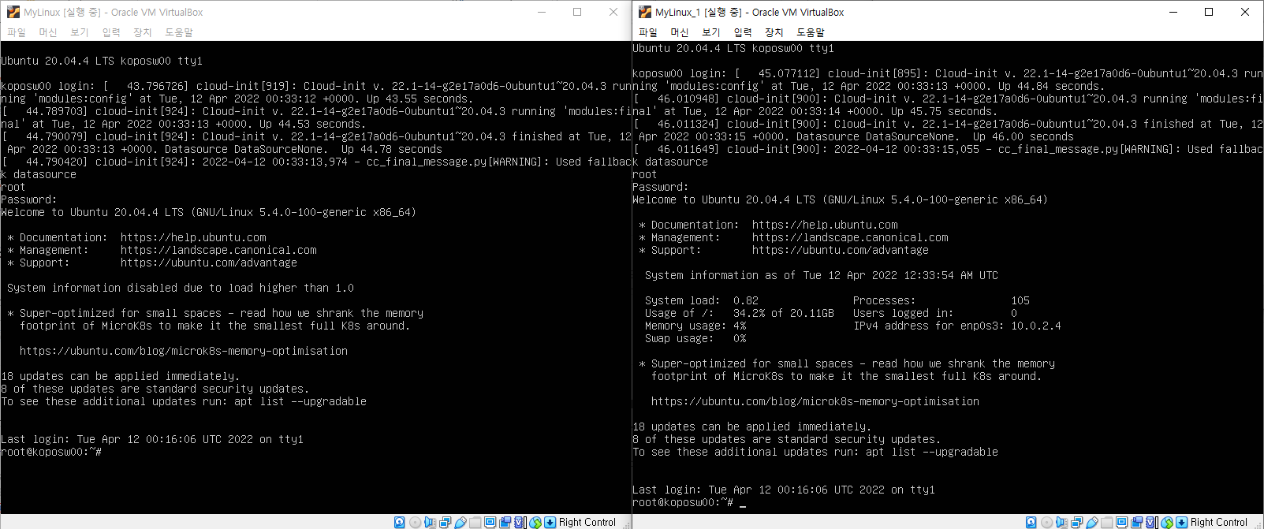
Task: Open 입력 menu in MyLinux window
Action: [x=111, y=32]
